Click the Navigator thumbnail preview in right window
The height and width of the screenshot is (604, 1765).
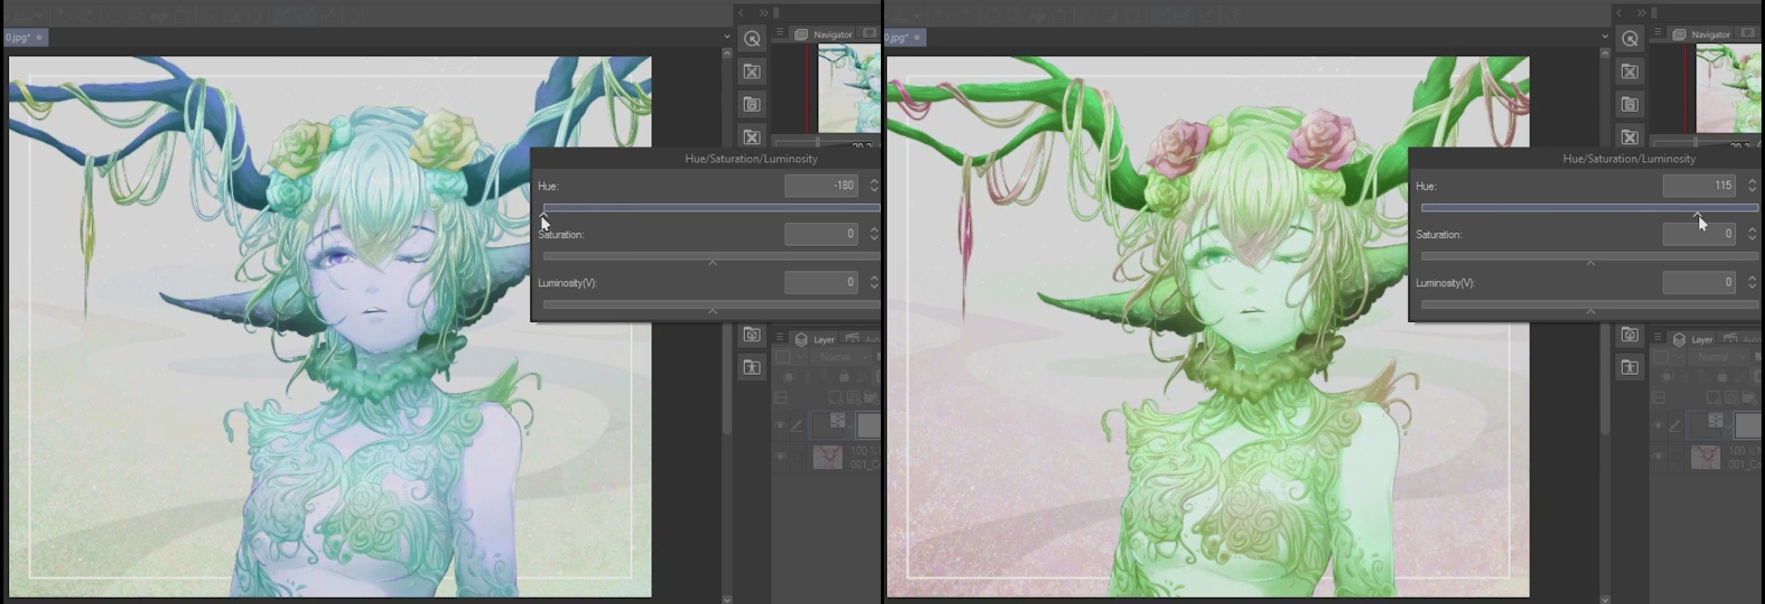coord(1727,88)
